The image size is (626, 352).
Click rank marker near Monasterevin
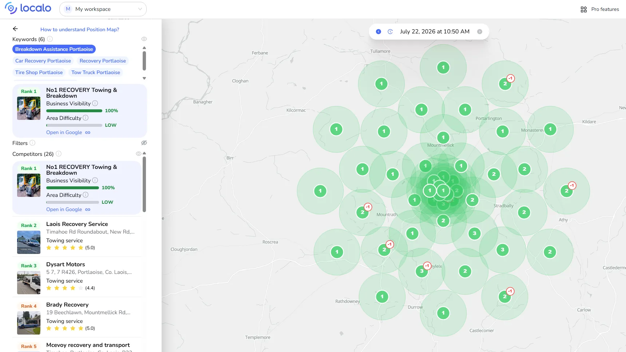click(550, 129)
